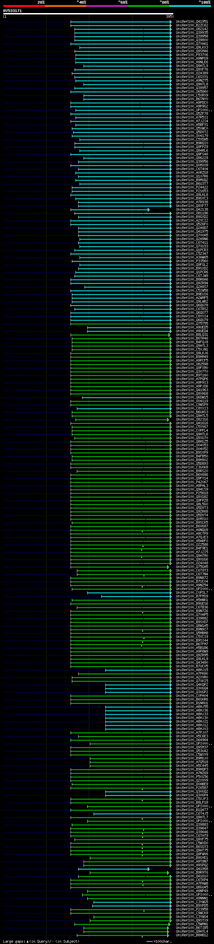This screenshot has height=944, width=214.
Task: Select the UniRef100_Q75GA5 label
Action: [192, 567]
